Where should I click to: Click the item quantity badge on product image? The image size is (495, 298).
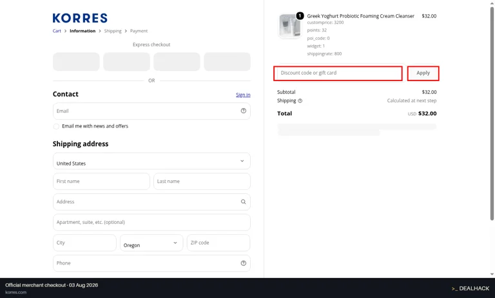tap(300, 15)
